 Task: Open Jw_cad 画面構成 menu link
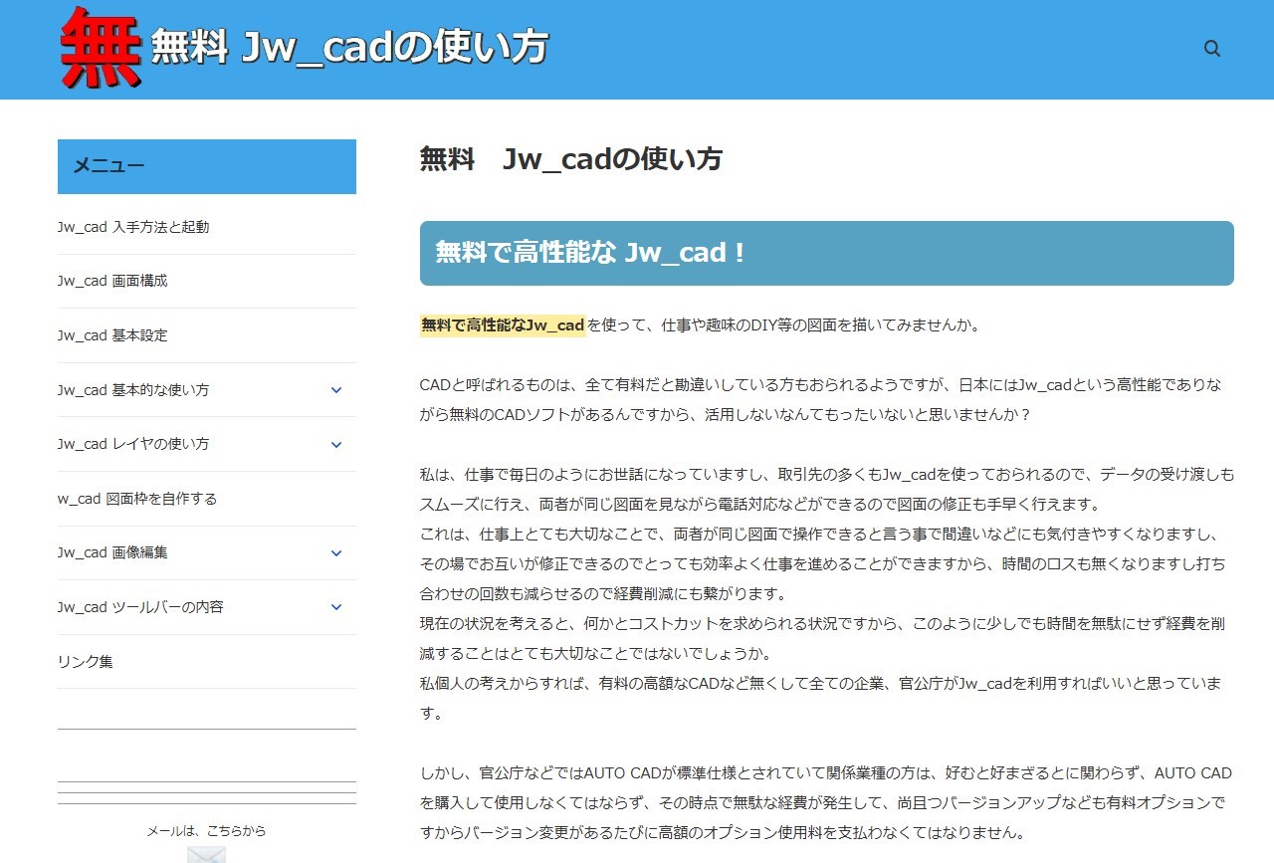pos(112,281)
